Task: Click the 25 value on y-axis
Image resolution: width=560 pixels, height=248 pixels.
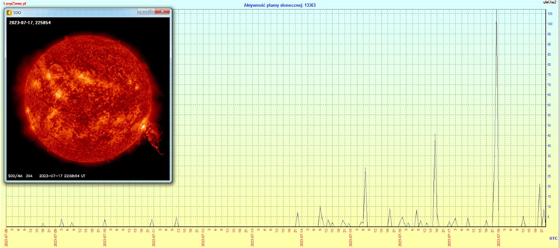Action: click(x=549, y=176)
